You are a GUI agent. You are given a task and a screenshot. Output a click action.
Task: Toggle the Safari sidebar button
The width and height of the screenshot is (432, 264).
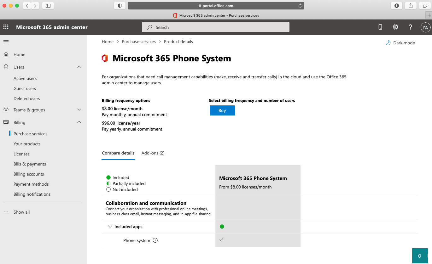(48, 6)
